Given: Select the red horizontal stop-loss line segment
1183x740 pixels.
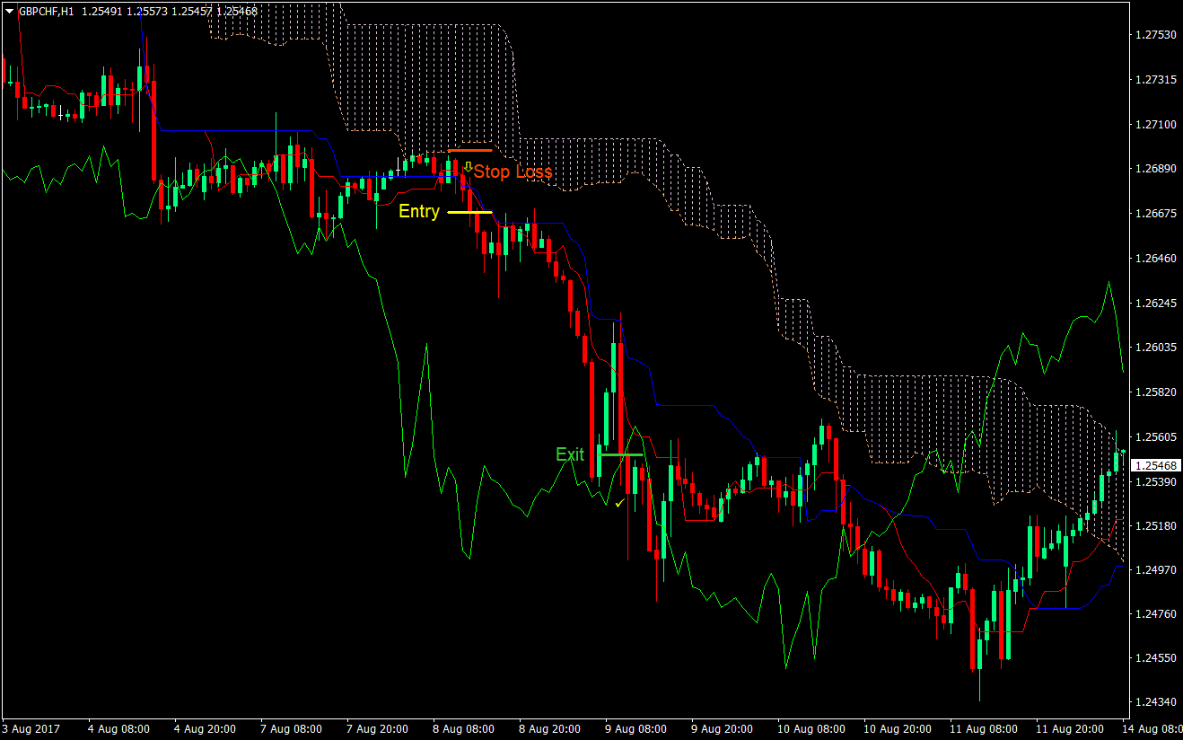Looking at the screenshot, I should click(471, 149).
